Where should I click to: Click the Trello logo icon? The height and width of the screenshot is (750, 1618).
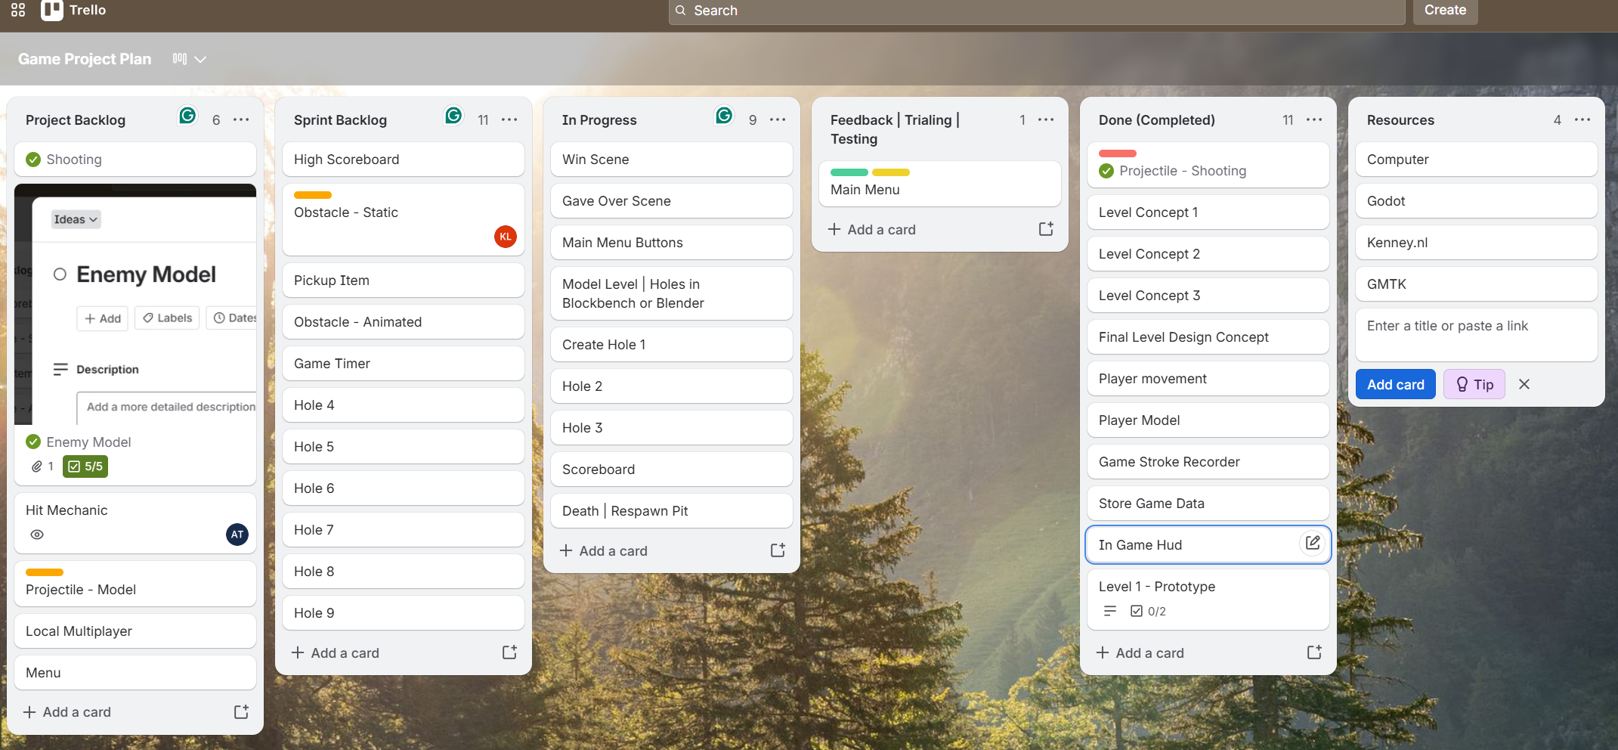(51, 10)
